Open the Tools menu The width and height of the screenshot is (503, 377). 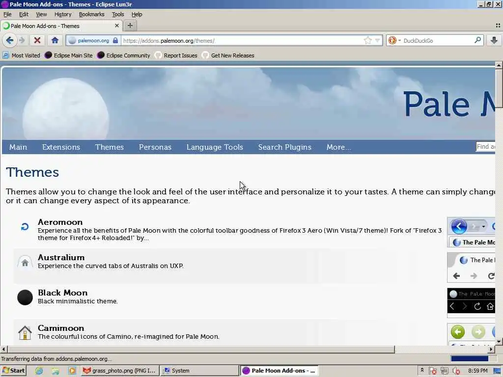click(x=118, y=14)
